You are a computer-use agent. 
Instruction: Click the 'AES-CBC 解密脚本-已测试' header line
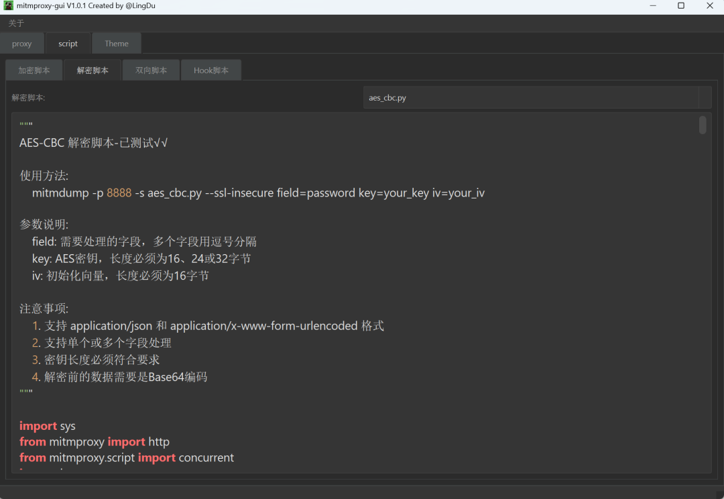pos(93,143)
